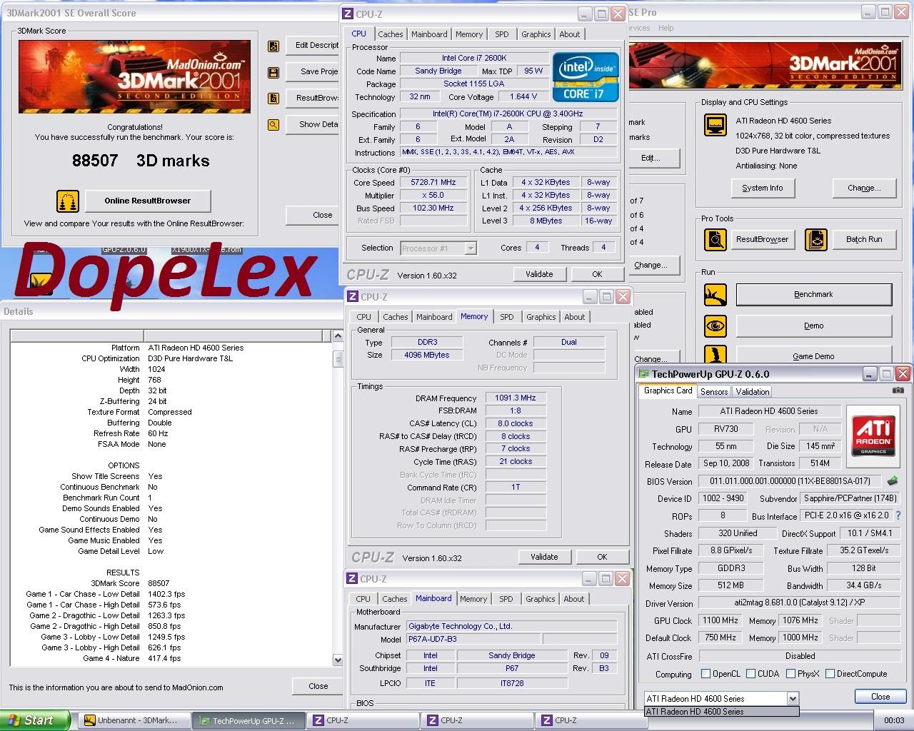Open TechPowerUp GPU-Z taskbar item
The image size is (914, 731).
coord(248,720)
